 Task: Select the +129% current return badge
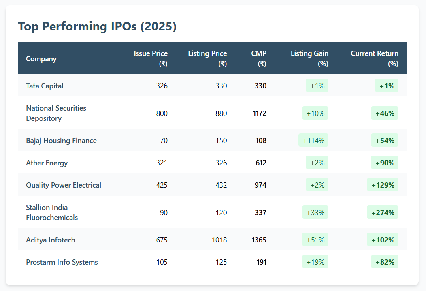coord(383,185)
